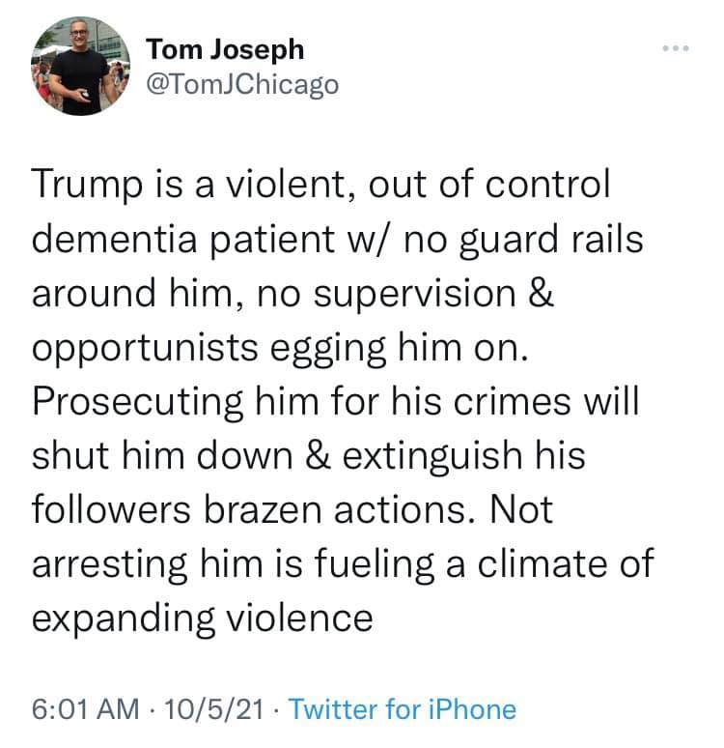Viewport: 724px width, 748px height.
Task: Click the 10/5/21 date
Action: (214, 709)
